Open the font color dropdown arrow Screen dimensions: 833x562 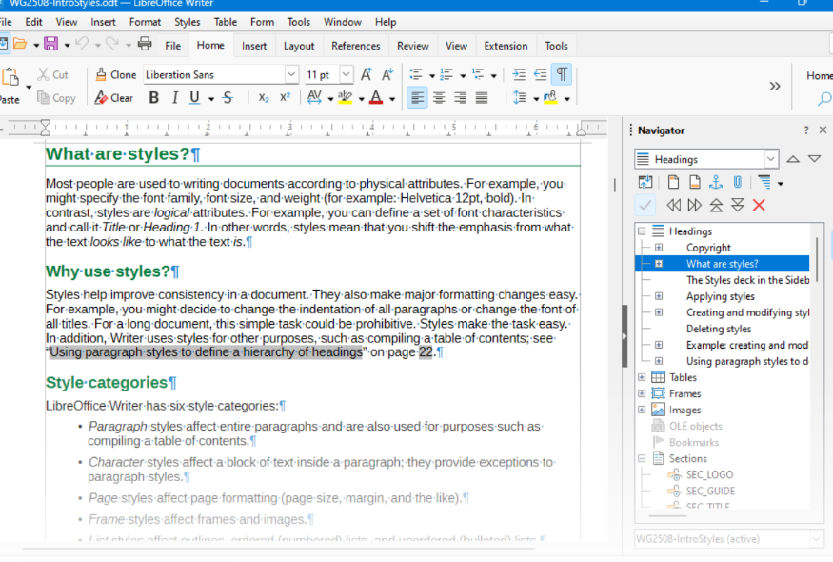coord(392,99)
